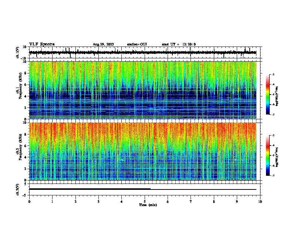The height and width of the screenshot is (226, 293).
Task: Click the 'start UT = 12:20:0' label
Action: (x=179, y=44)
